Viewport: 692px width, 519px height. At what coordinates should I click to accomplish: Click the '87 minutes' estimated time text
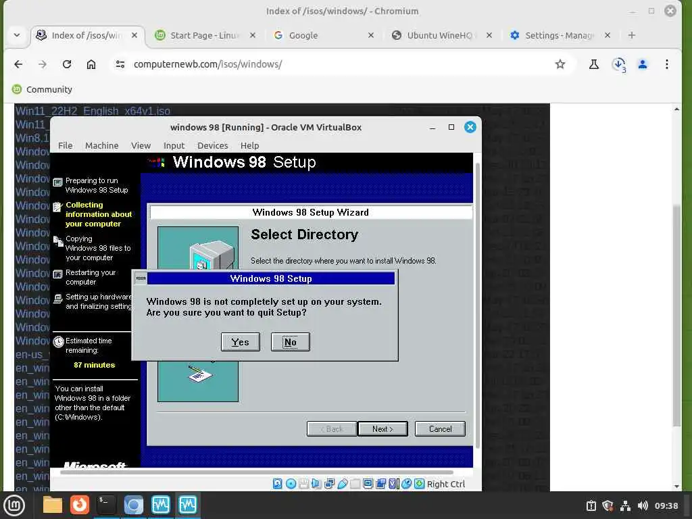click(95, 365)
